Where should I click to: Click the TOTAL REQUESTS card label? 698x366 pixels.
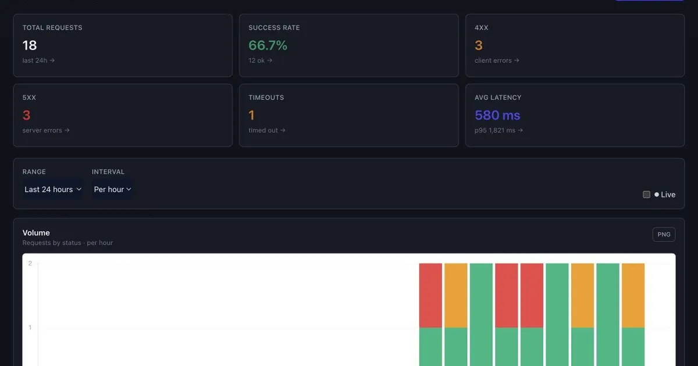click(52, 28)
